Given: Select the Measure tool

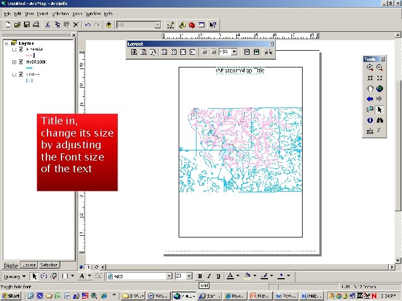Looking at the screenshot, I should [x=370, y=131].
